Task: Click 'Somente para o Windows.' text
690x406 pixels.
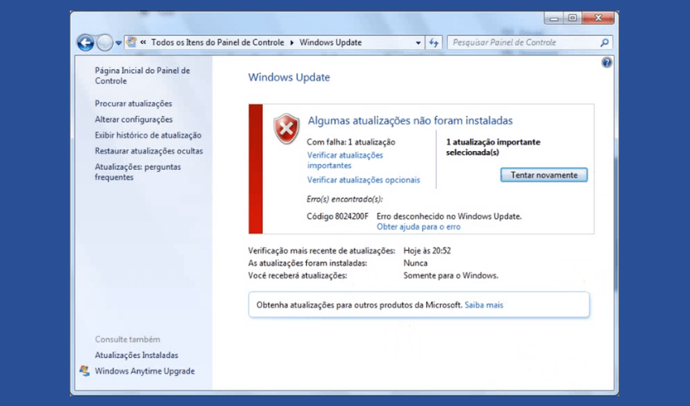Action: point(451,275)
